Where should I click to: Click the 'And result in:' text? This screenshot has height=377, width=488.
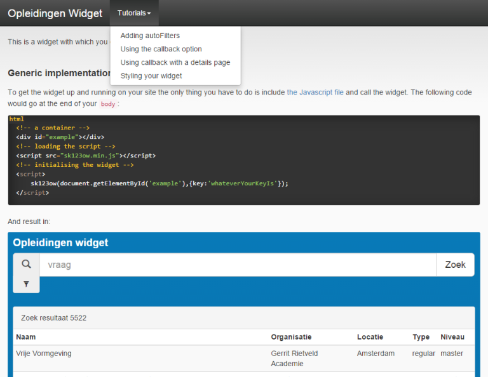tap(29, 222)
